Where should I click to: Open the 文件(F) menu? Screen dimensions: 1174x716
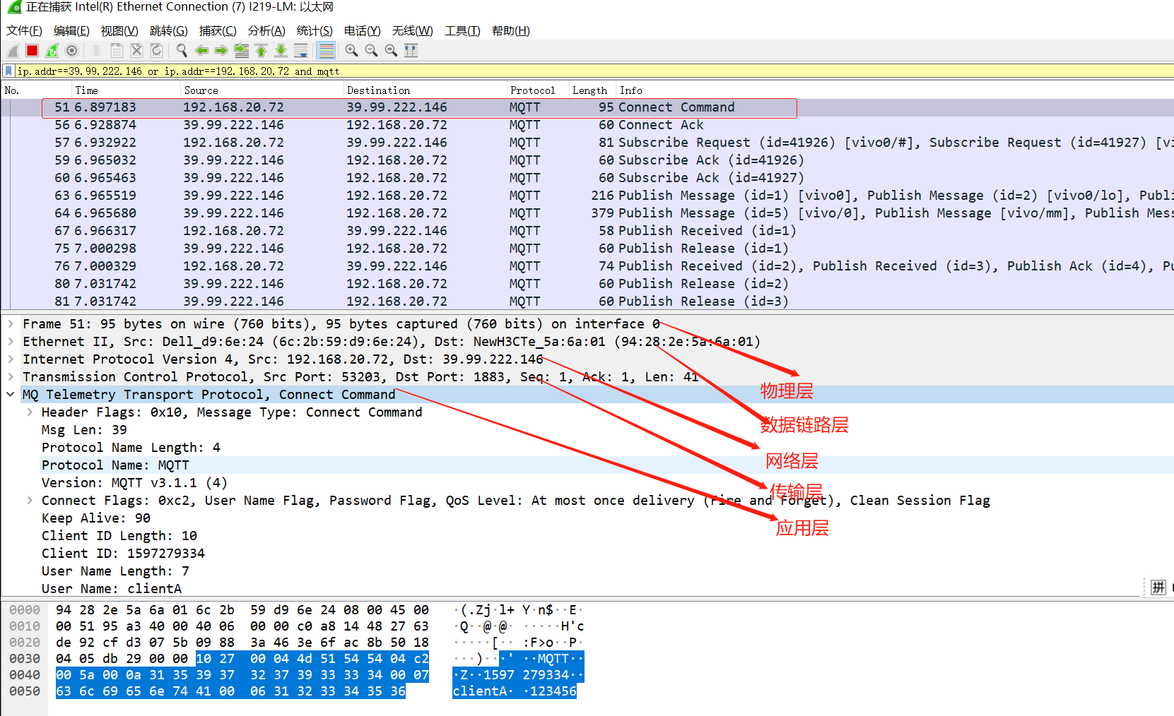24,30
